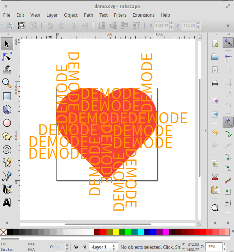Select the Selector arrow tool

coord(7,44)
